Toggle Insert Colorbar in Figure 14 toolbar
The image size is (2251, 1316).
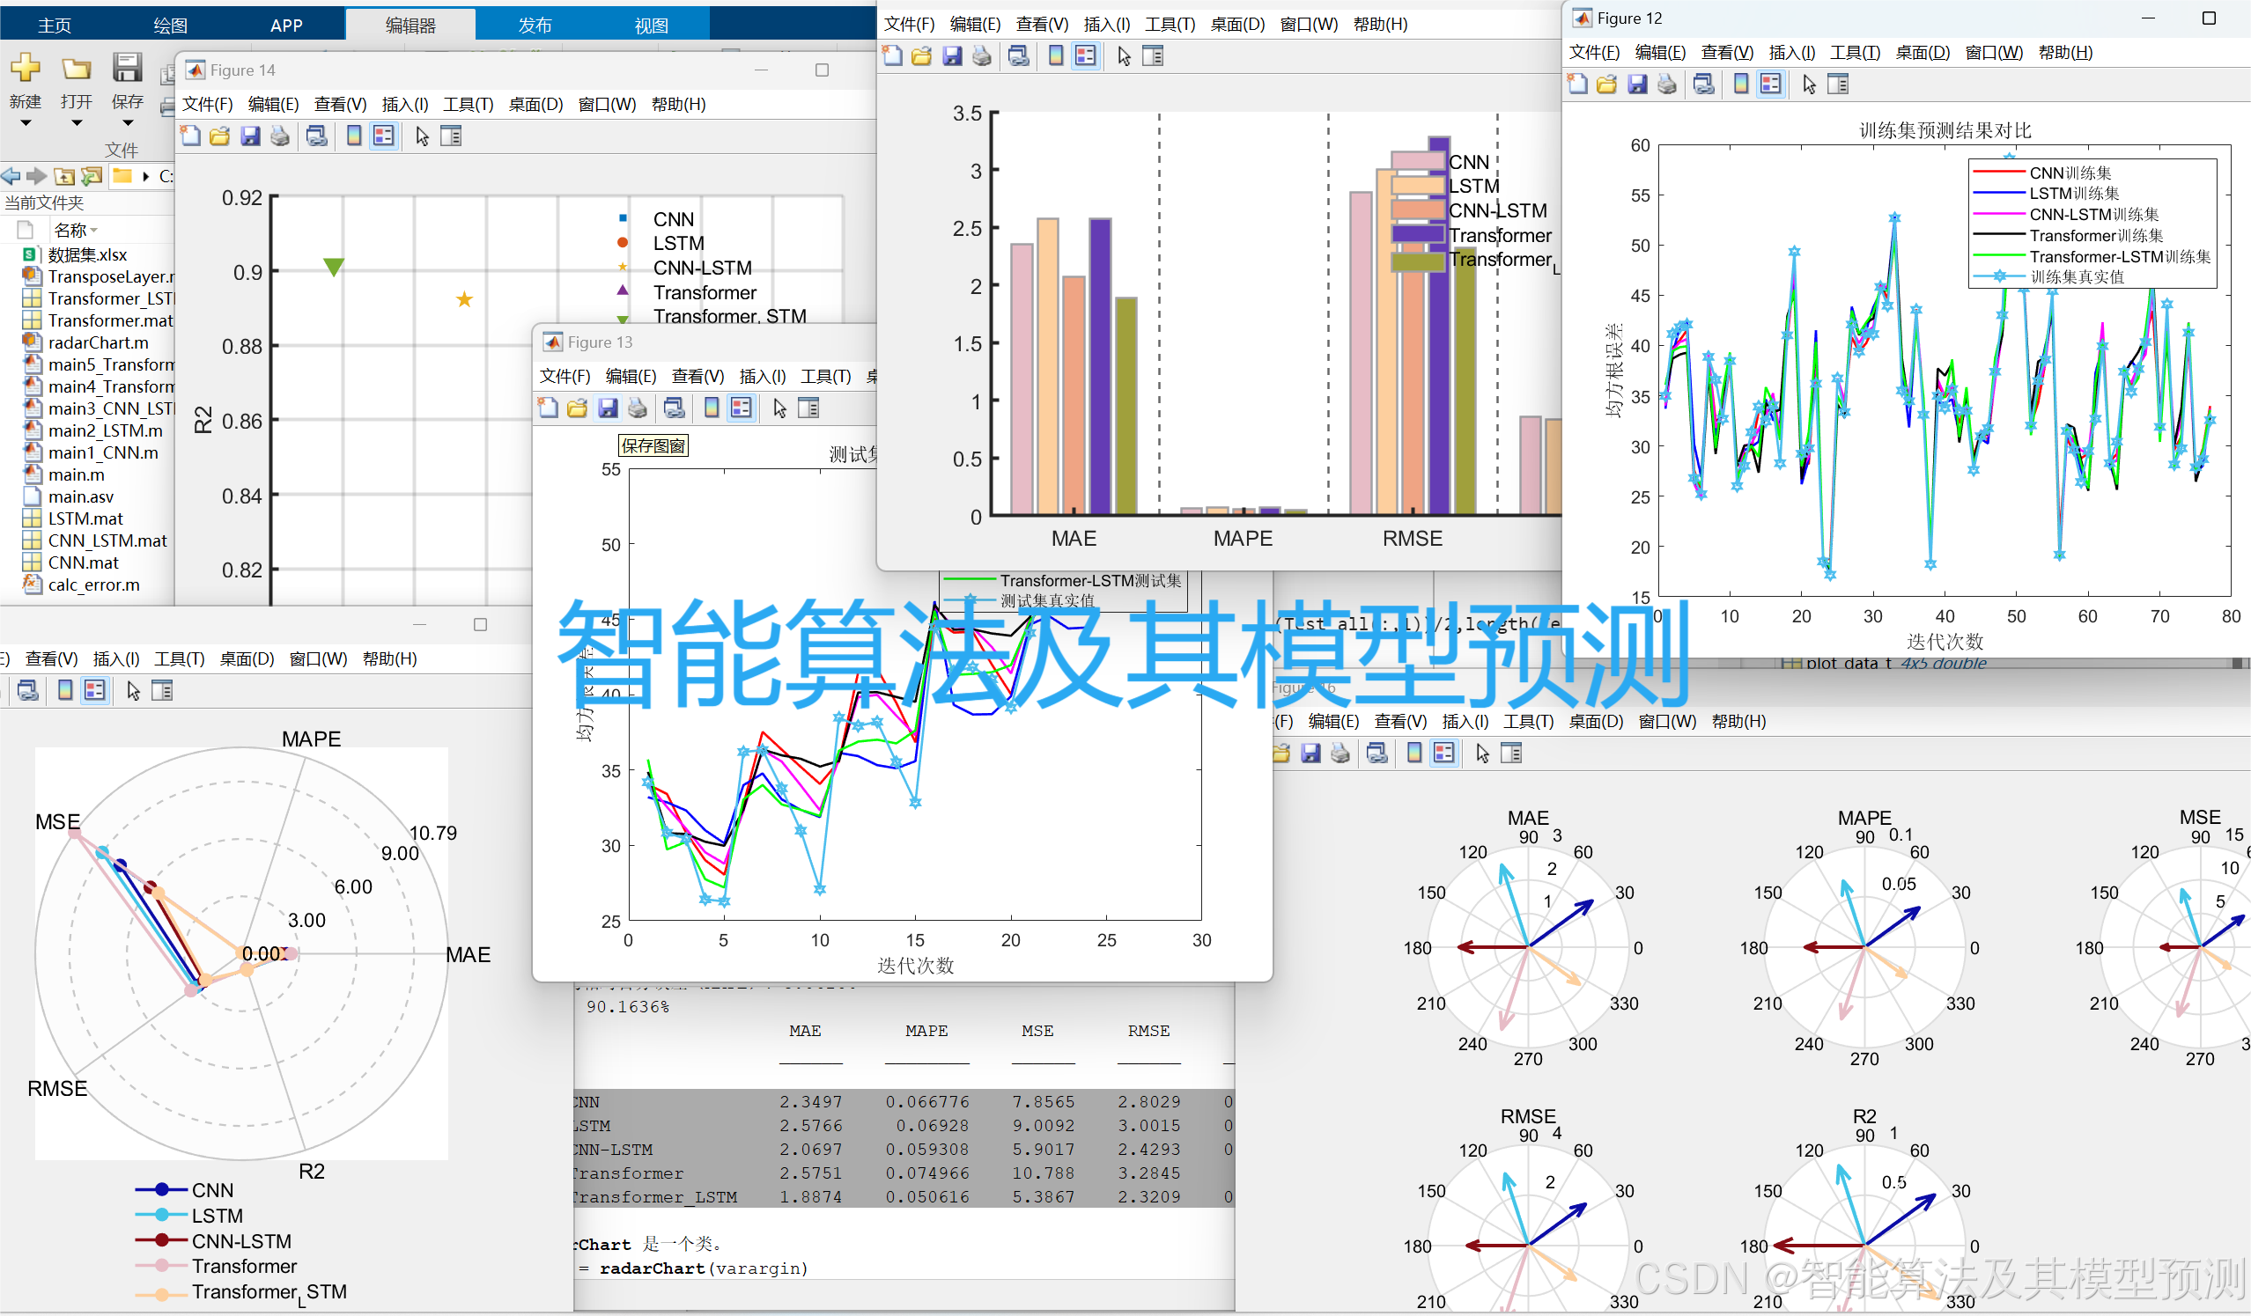click(x=354, y=136)
